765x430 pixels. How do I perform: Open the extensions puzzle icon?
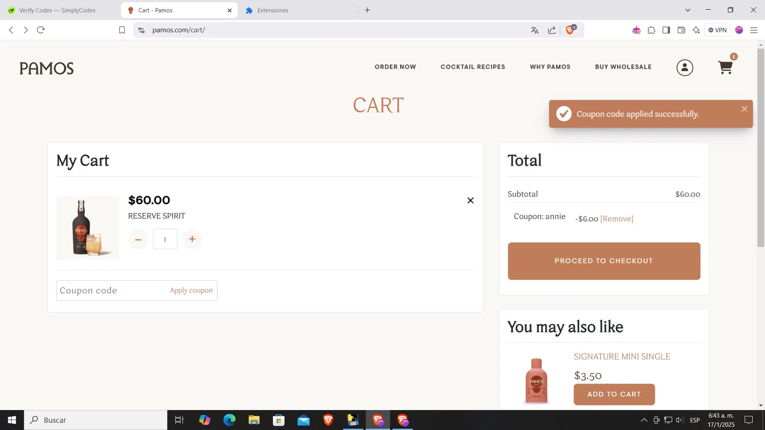click(651, 30)
